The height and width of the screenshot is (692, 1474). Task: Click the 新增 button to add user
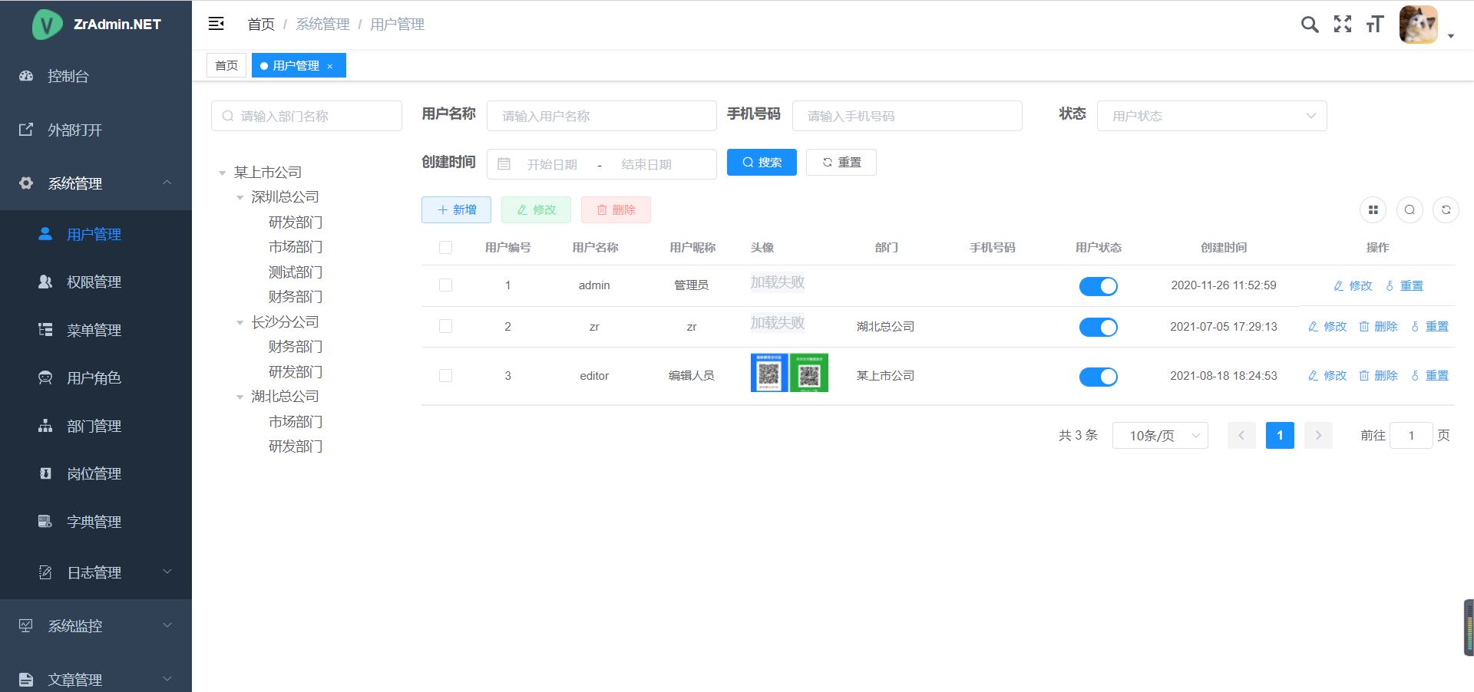[x=456, y=210]
